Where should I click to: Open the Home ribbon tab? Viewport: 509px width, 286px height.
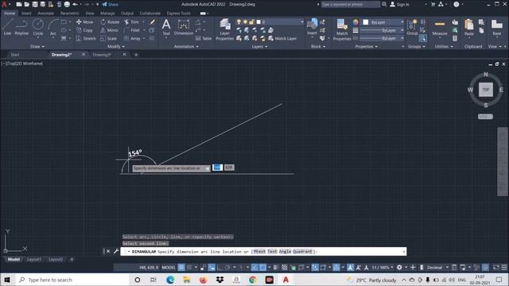coord(10,14)
